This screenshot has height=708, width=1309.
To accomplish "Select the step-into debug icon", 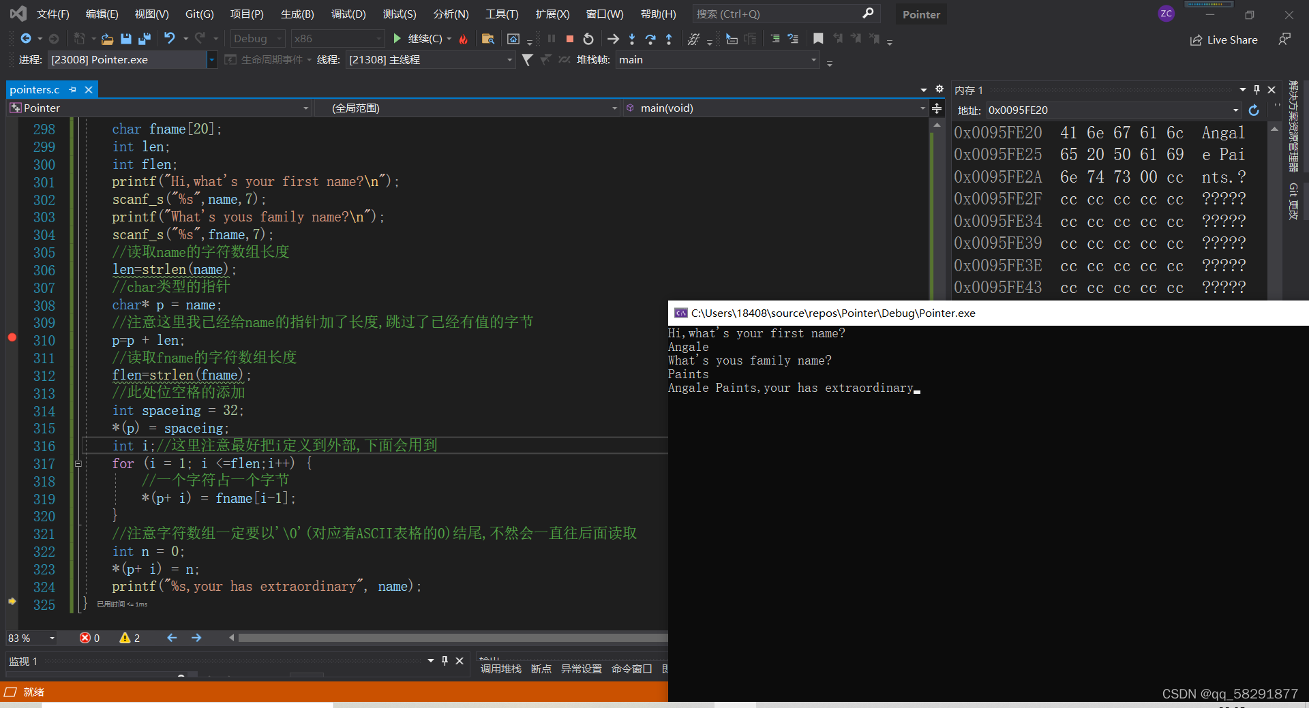I will click(632, 39).
